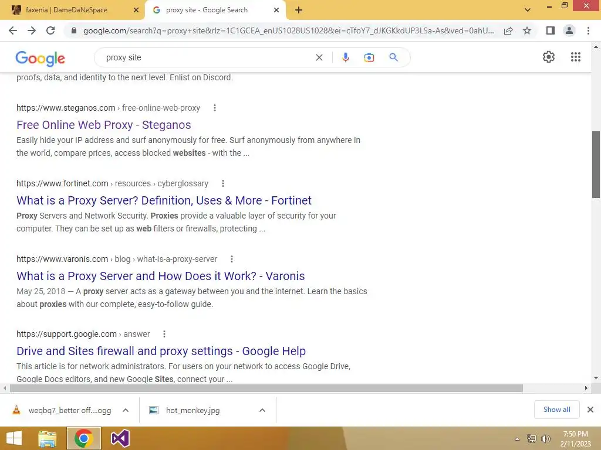This screenshot has width=601, height=450.
Task: Open options for the Fortinet result
Action: click(x=222, y=183)
